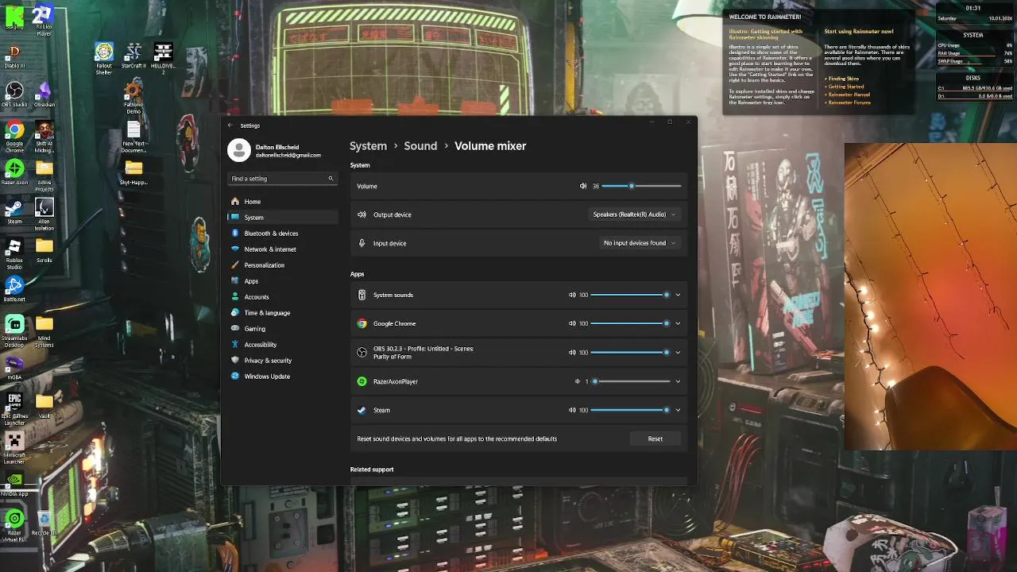1017x572 pixels.
Task: Open the Obsidian desktop shortcut
Action: coord(44,94)
